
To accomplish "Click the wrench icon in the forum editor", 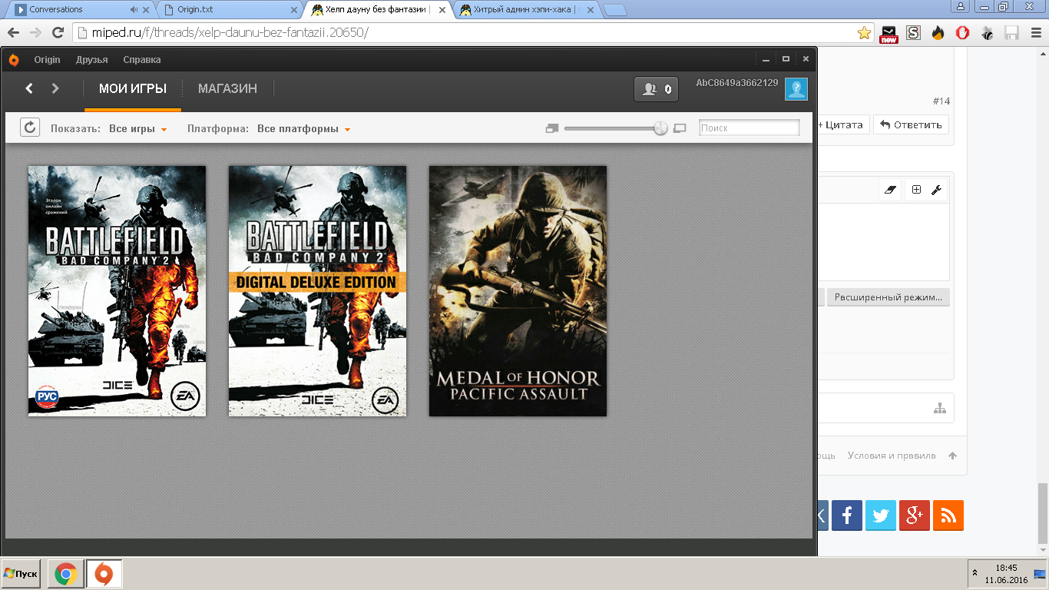I will 936,190.
